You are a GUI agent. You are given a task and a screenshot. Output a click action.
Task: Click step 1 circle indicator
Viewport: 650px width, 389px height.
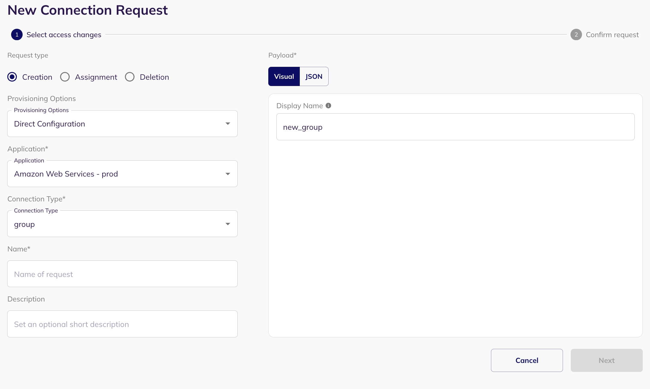coord(17,34)
